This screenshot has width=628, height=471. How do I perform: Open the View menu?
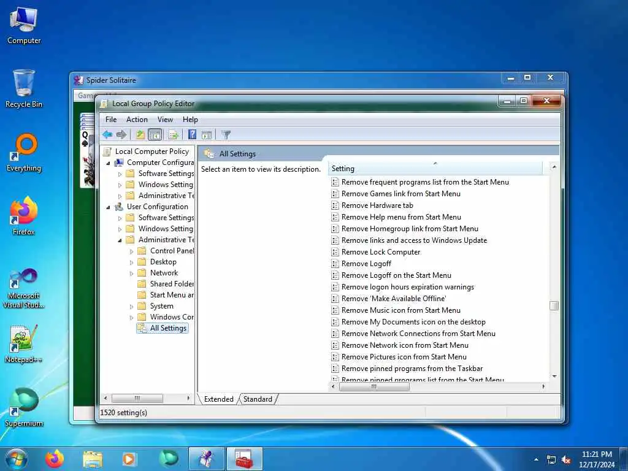click(x=165, y=120)
